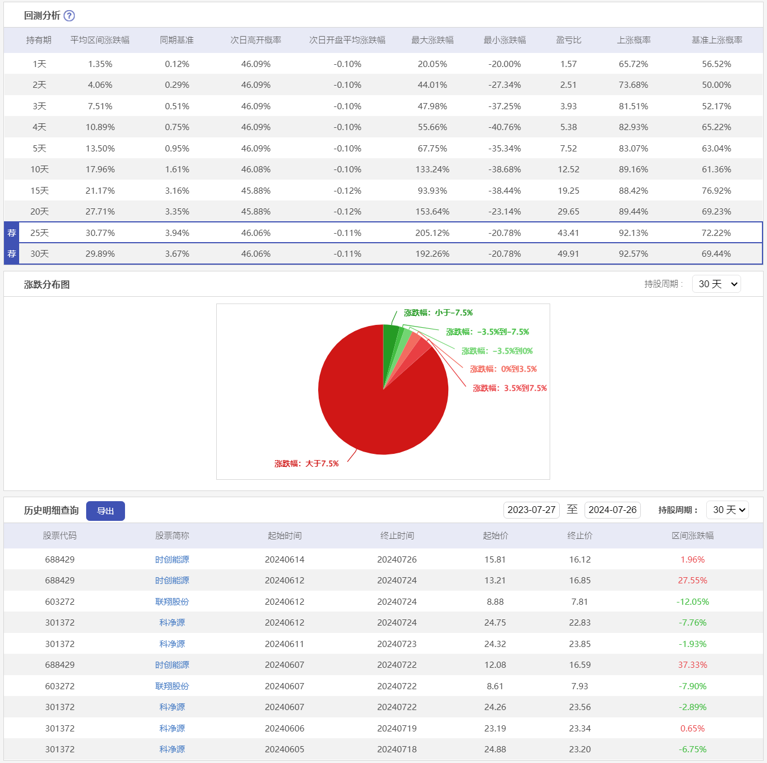
Task: Open 科净源 link ending 20240718
Action: (x=172, y=749)
